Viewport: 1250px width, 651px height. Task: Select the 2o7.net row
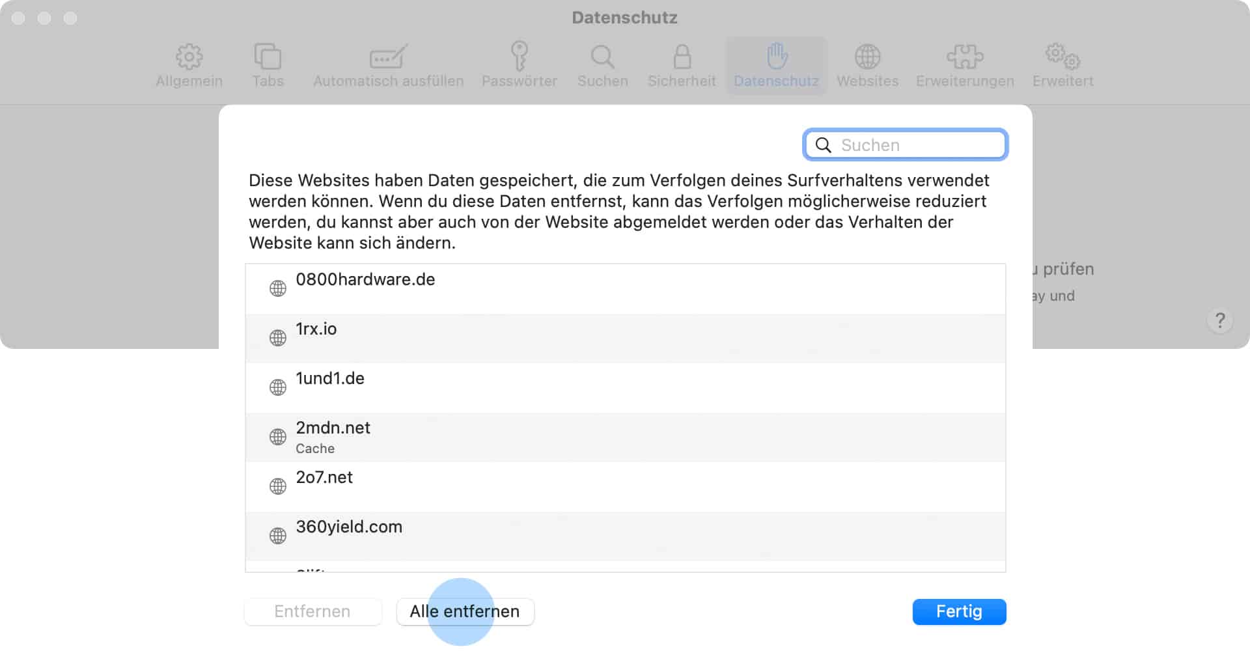tap(625, 487)
